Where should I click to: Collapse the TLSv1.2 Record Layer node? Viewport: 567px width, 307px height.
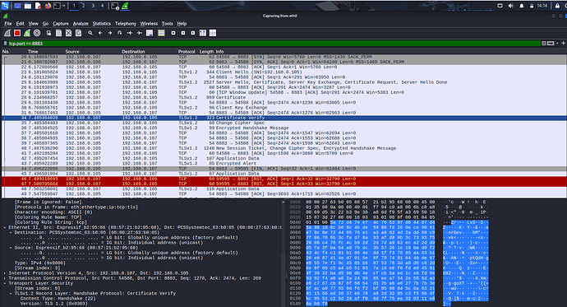pyautogui.click(x=11, y=293)
